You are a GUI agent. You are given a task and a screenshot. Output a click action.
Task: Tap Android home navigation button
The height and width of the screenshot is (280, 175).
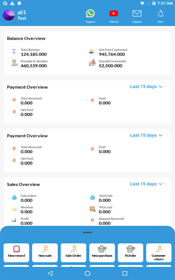coord(87,273)
